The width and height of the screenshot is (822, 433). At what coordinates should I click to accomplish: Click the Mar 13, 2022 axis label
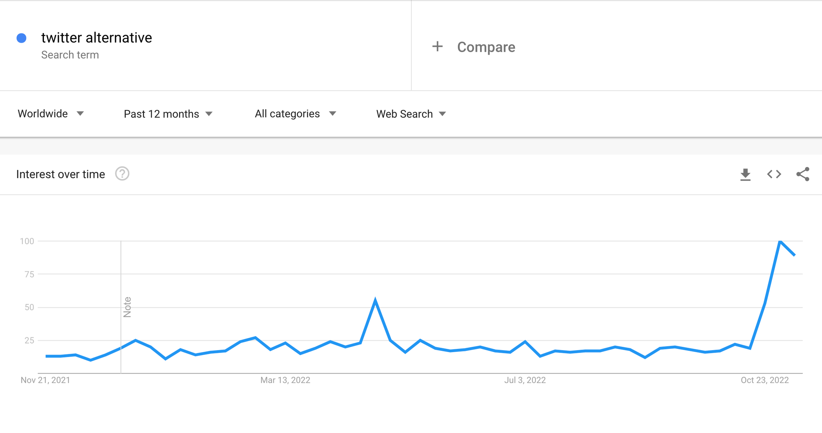tap(285, 380)
